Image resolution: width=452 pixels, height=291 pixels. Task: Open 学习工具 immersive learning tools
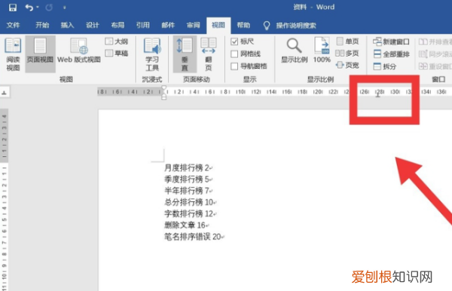[152, 54]
